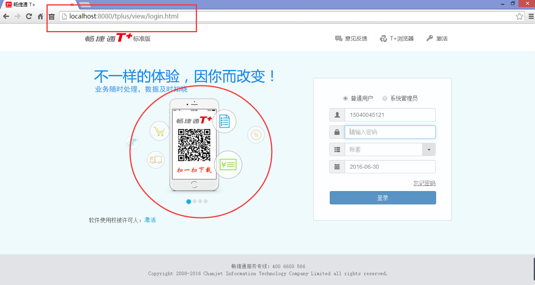Open the 忘记密码 link
The width and height of the screenshot is (535, 285).
[x=424, y=183]
